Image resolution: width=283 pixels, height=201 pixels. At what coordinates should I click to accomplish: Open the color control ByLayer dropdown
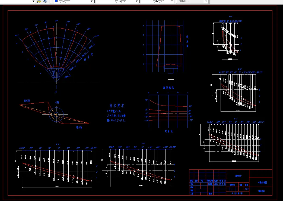(x=91, y=1)
